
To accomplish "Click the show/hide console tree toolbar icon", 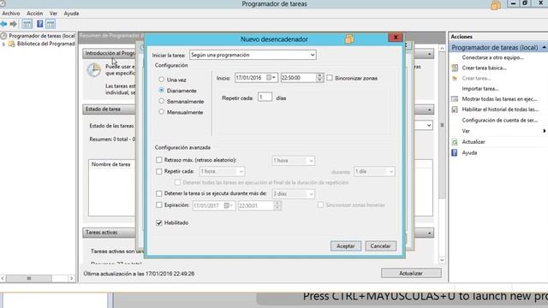I will tap(27, 24).
